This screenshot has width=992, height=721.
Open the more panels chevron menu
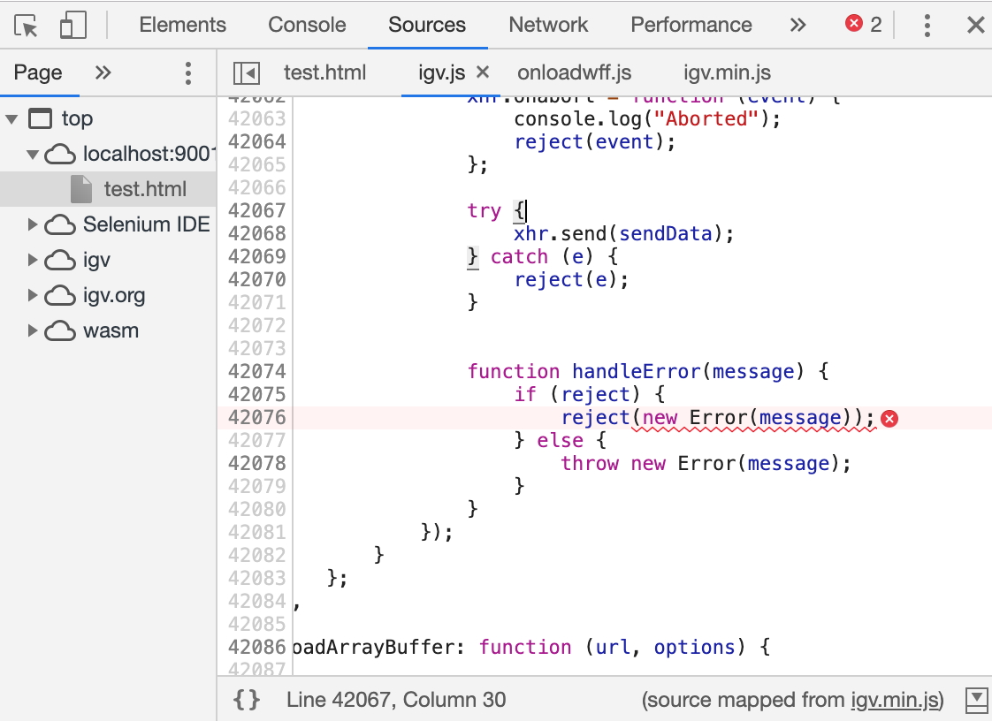[x=797, y=25]
